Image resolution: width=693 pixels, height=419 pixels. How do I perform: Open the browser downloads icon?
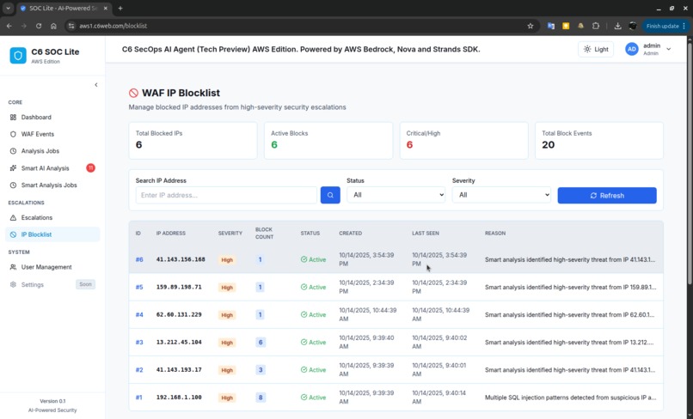pos(618,26)
